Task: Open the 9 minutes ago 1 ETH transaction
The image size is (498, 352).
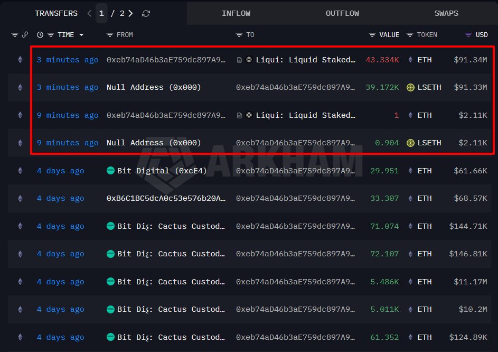Action: [67, 115]
